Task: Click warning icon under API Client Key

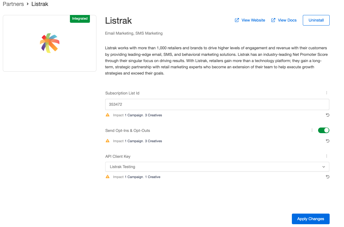Action: [107, 176]
